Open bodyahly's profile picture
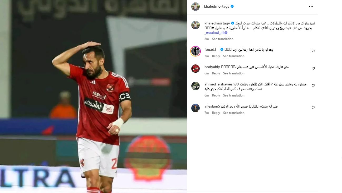 [196, 68]
